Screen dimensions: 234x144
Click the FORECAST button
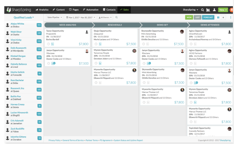208,18
